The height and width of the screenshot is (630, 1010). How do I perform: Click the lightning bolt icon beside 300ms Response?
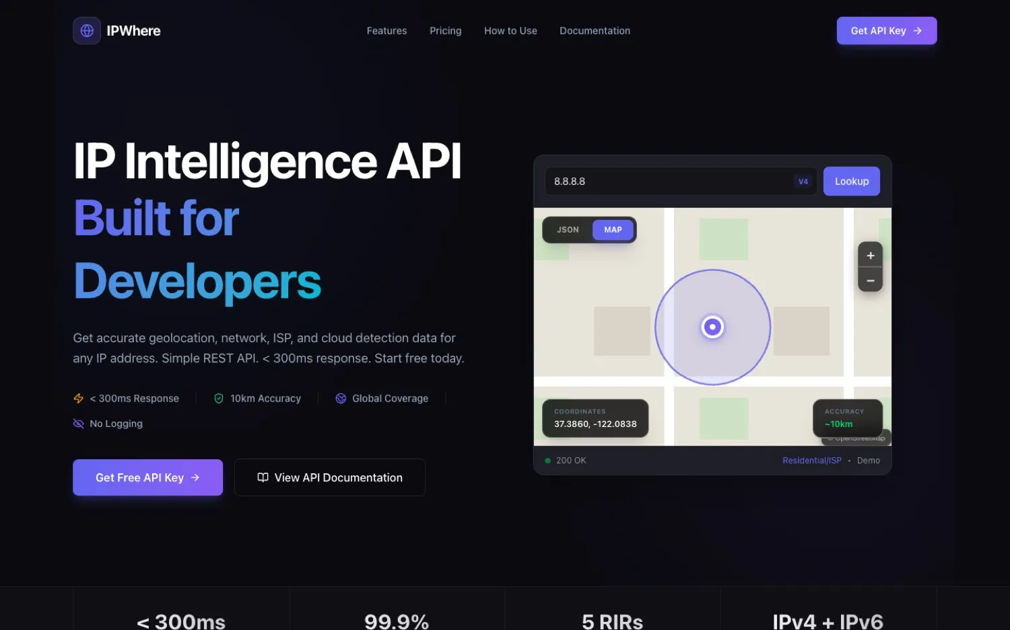pos(79,399)
